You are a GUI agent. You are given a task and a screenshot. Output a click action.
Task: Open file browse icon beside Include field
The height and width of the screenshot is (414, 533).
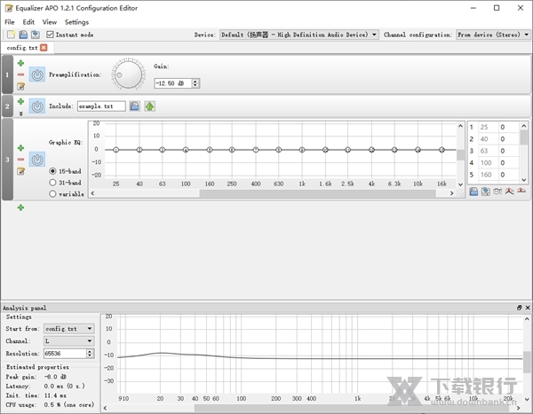[x=135, y=106]
